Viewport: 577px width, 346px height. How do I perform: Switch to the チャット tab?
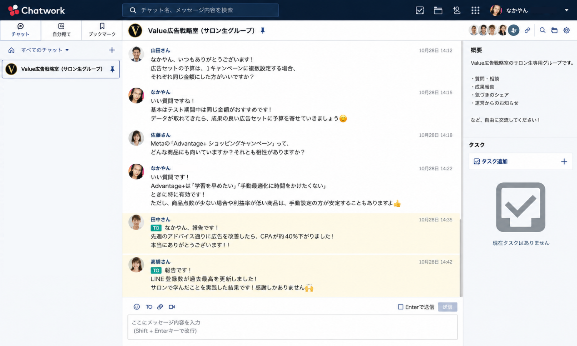[x=20, y=30]
